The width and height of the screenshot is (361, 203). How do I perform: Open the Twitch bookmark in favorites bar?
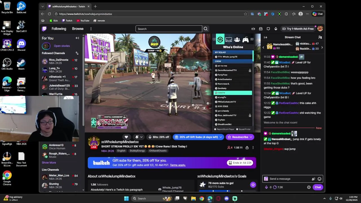pyautogui.click(x=67, y=21)
